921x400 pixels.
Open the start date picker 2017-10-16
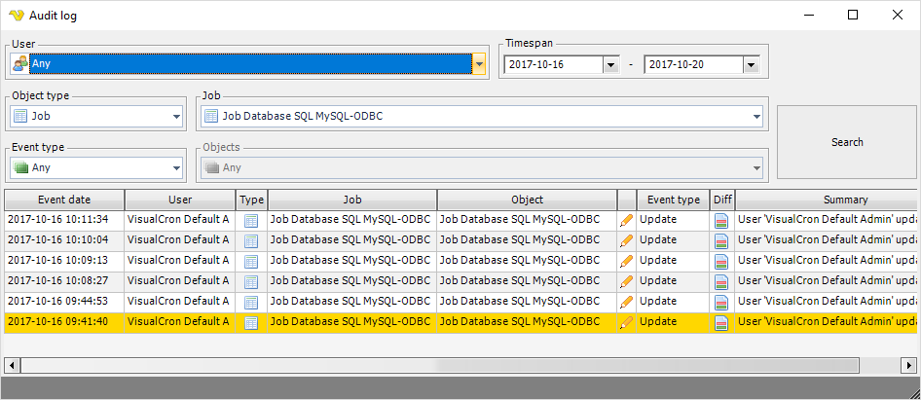[610, 64]
